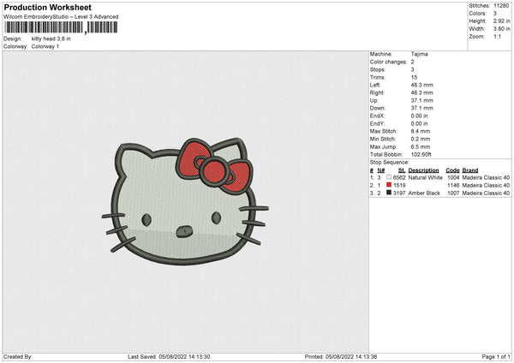Click the Brand column header
The height and width of the screenshot is (363, 514).
coord(470,170)
